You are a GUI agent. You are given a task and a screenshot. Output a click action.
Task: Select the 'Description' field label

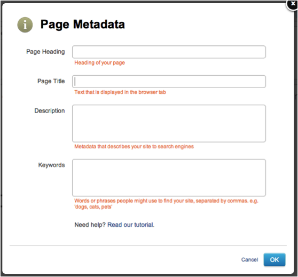(50, 111)
